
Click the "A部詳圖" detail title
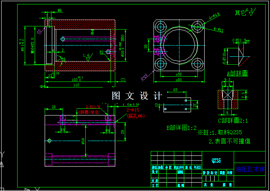(x=237, y=74)
